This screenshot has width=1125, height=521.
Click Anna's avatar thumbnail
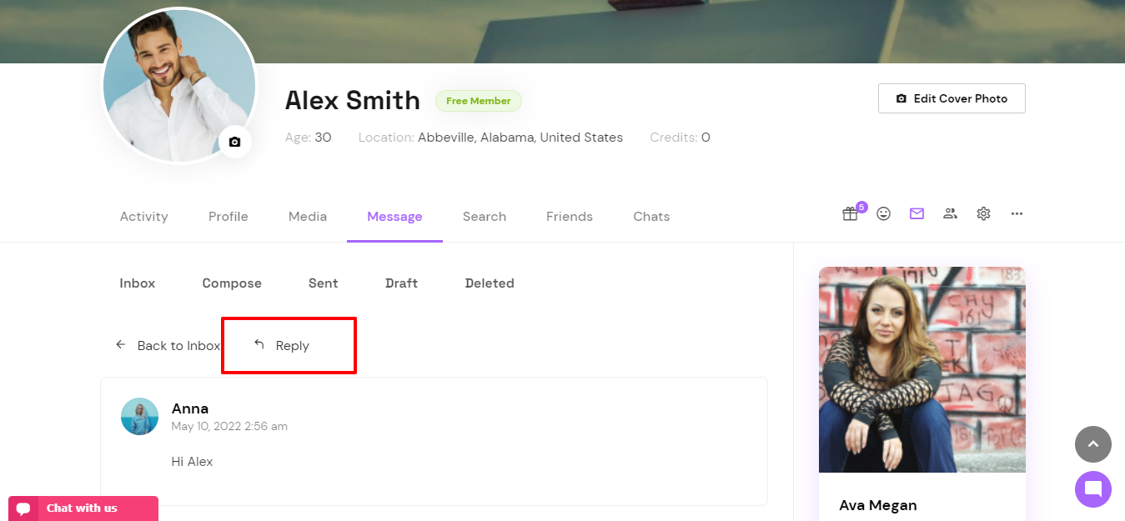(x=139, y=416)
